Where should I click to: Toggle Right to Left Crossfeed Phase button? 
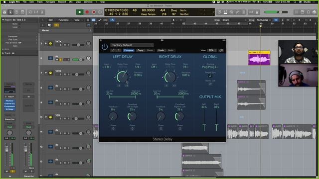click(180, 128)
